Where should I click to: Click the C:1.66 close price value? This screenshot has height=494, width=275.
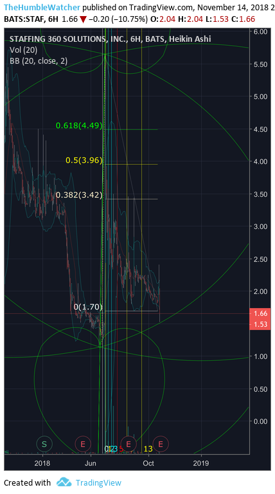(x=243, y=19)
